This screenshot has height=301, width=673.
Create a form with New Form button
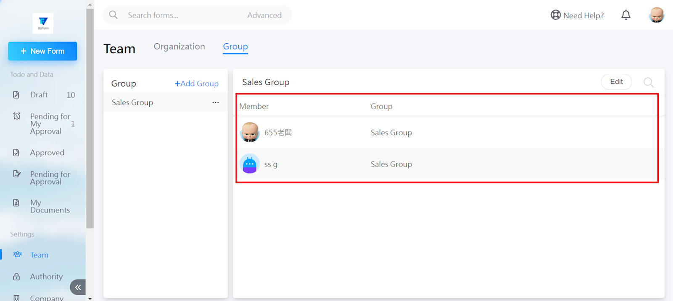42,51
